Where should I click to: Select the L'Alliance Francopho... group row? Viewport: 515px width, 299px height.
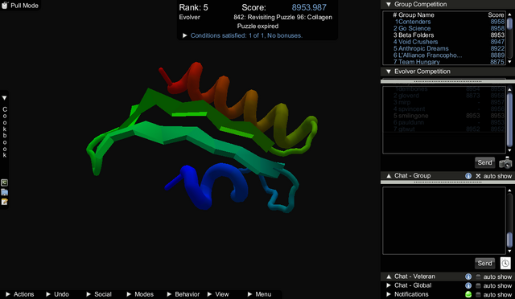(449, 55)
